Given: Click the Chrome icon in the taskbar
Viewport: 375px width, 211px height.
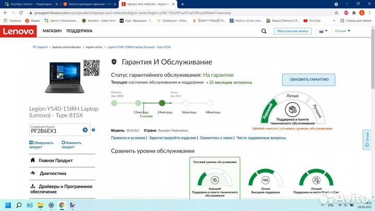Looking at the screenshot, I should (62, 205).
